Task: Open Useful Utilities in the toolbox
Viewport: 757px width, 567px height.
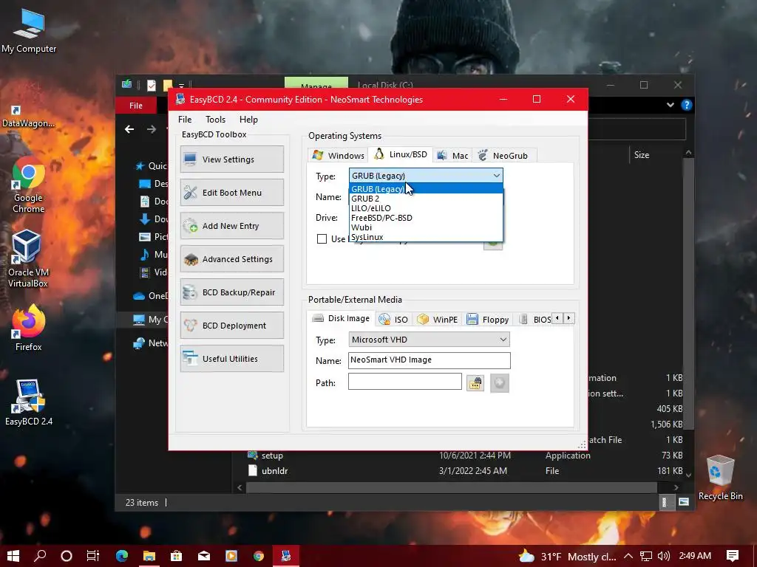Action: [231, 359]
